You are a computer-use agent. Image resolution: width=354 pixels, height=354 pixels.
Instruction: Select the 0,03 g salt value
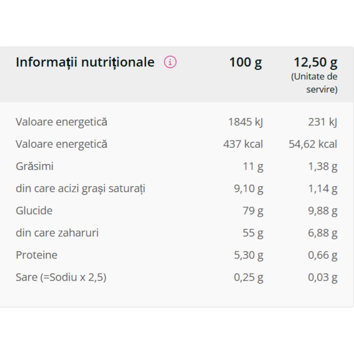(322, 277)
